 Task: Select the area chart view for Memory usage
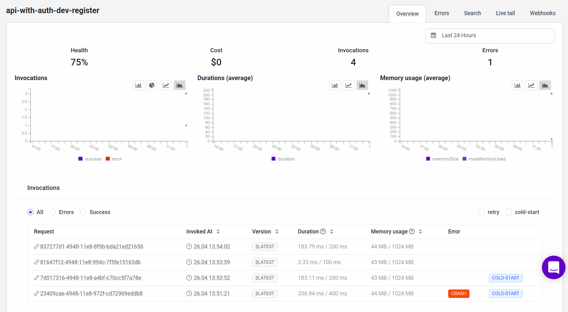(x=545, y=85)
